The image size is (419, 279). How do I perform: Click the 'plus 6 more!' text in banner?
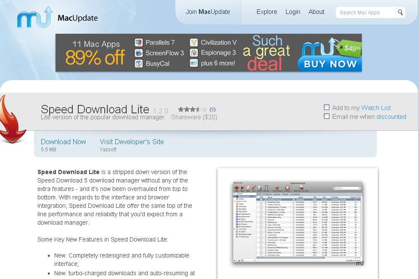coord(218,63)
